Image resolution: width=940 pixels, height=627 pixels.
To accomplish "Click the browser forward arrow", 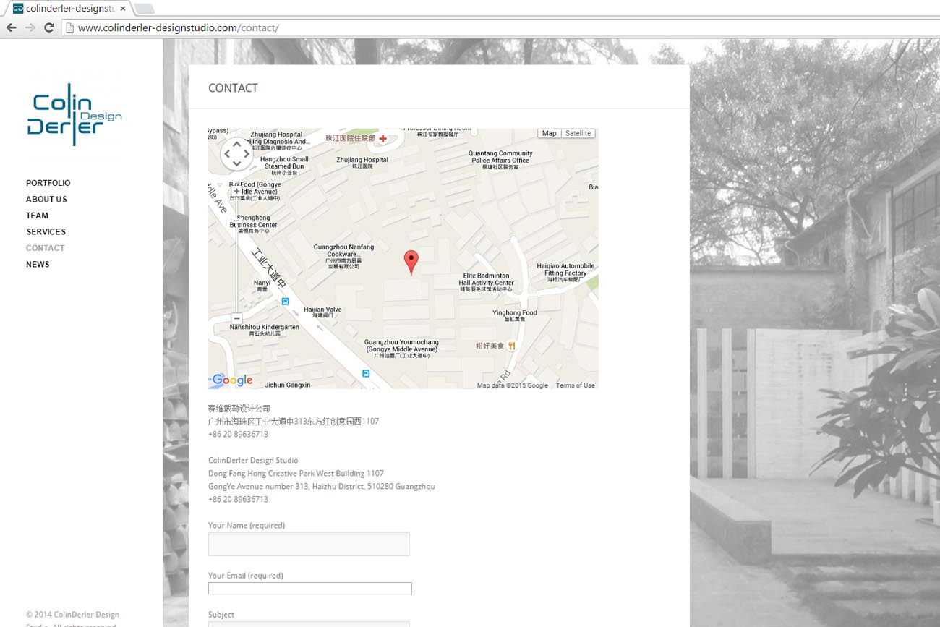I will click(x=30, y=27).
